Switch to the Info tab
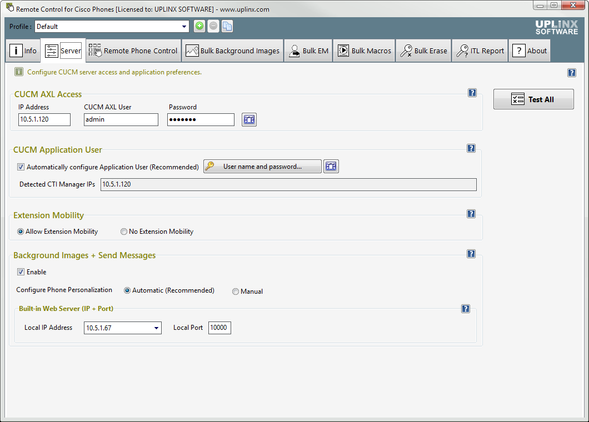The width and height of the screenshot is (589, 422). [23, 51]
